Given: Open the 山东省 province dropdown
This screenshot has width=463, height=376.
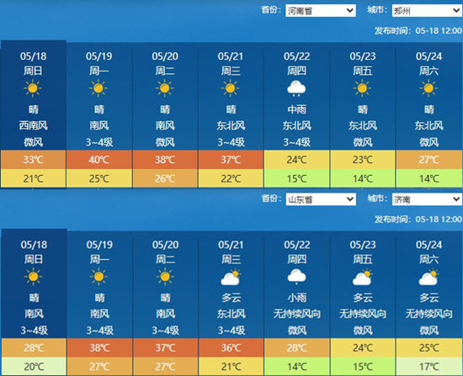Looking at the screenshot, I should 321,199.
